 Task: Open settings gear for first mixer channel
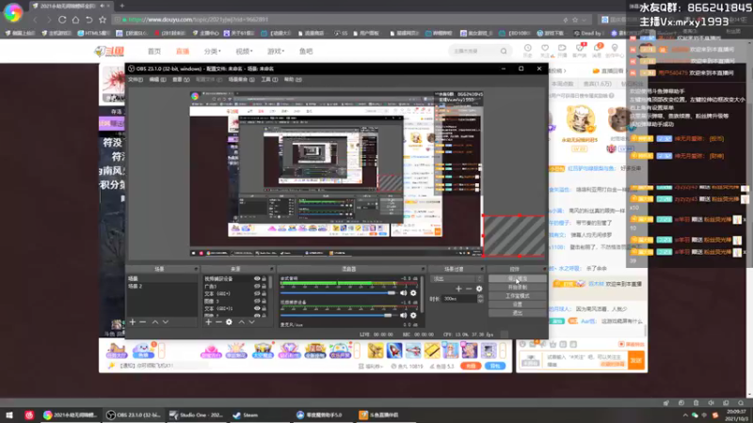413,293
